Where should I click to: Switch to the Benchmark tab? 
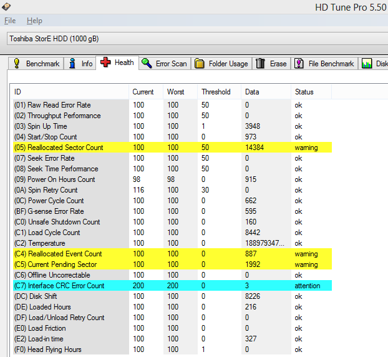click(36, 64)
